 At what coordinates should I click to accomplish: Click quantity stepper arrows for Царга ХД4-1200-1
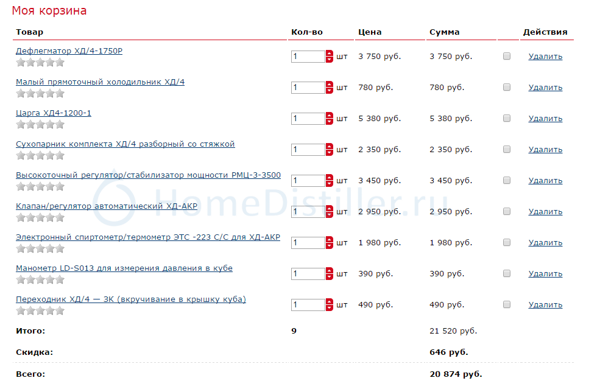pyautogui.click(x=330, y=119)
